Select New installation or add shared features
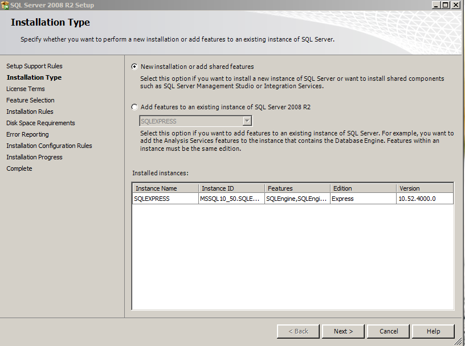 (x=134, y=67)
